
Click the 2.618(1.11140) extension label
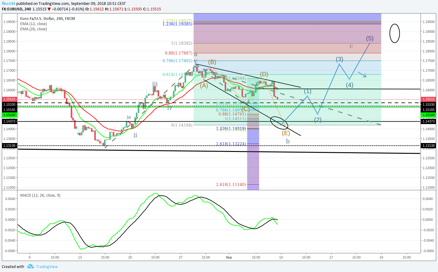[231, 184]
